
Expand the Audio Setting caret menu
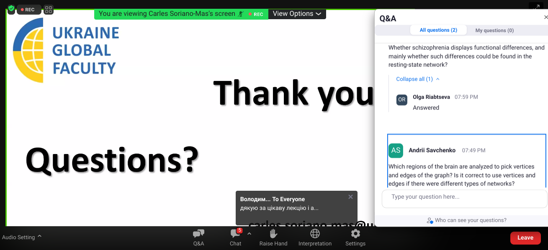coord(39,236)
